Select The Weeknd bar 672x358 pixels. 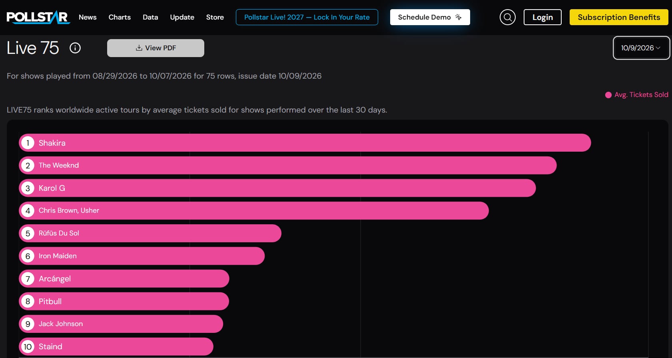[288, 165]
